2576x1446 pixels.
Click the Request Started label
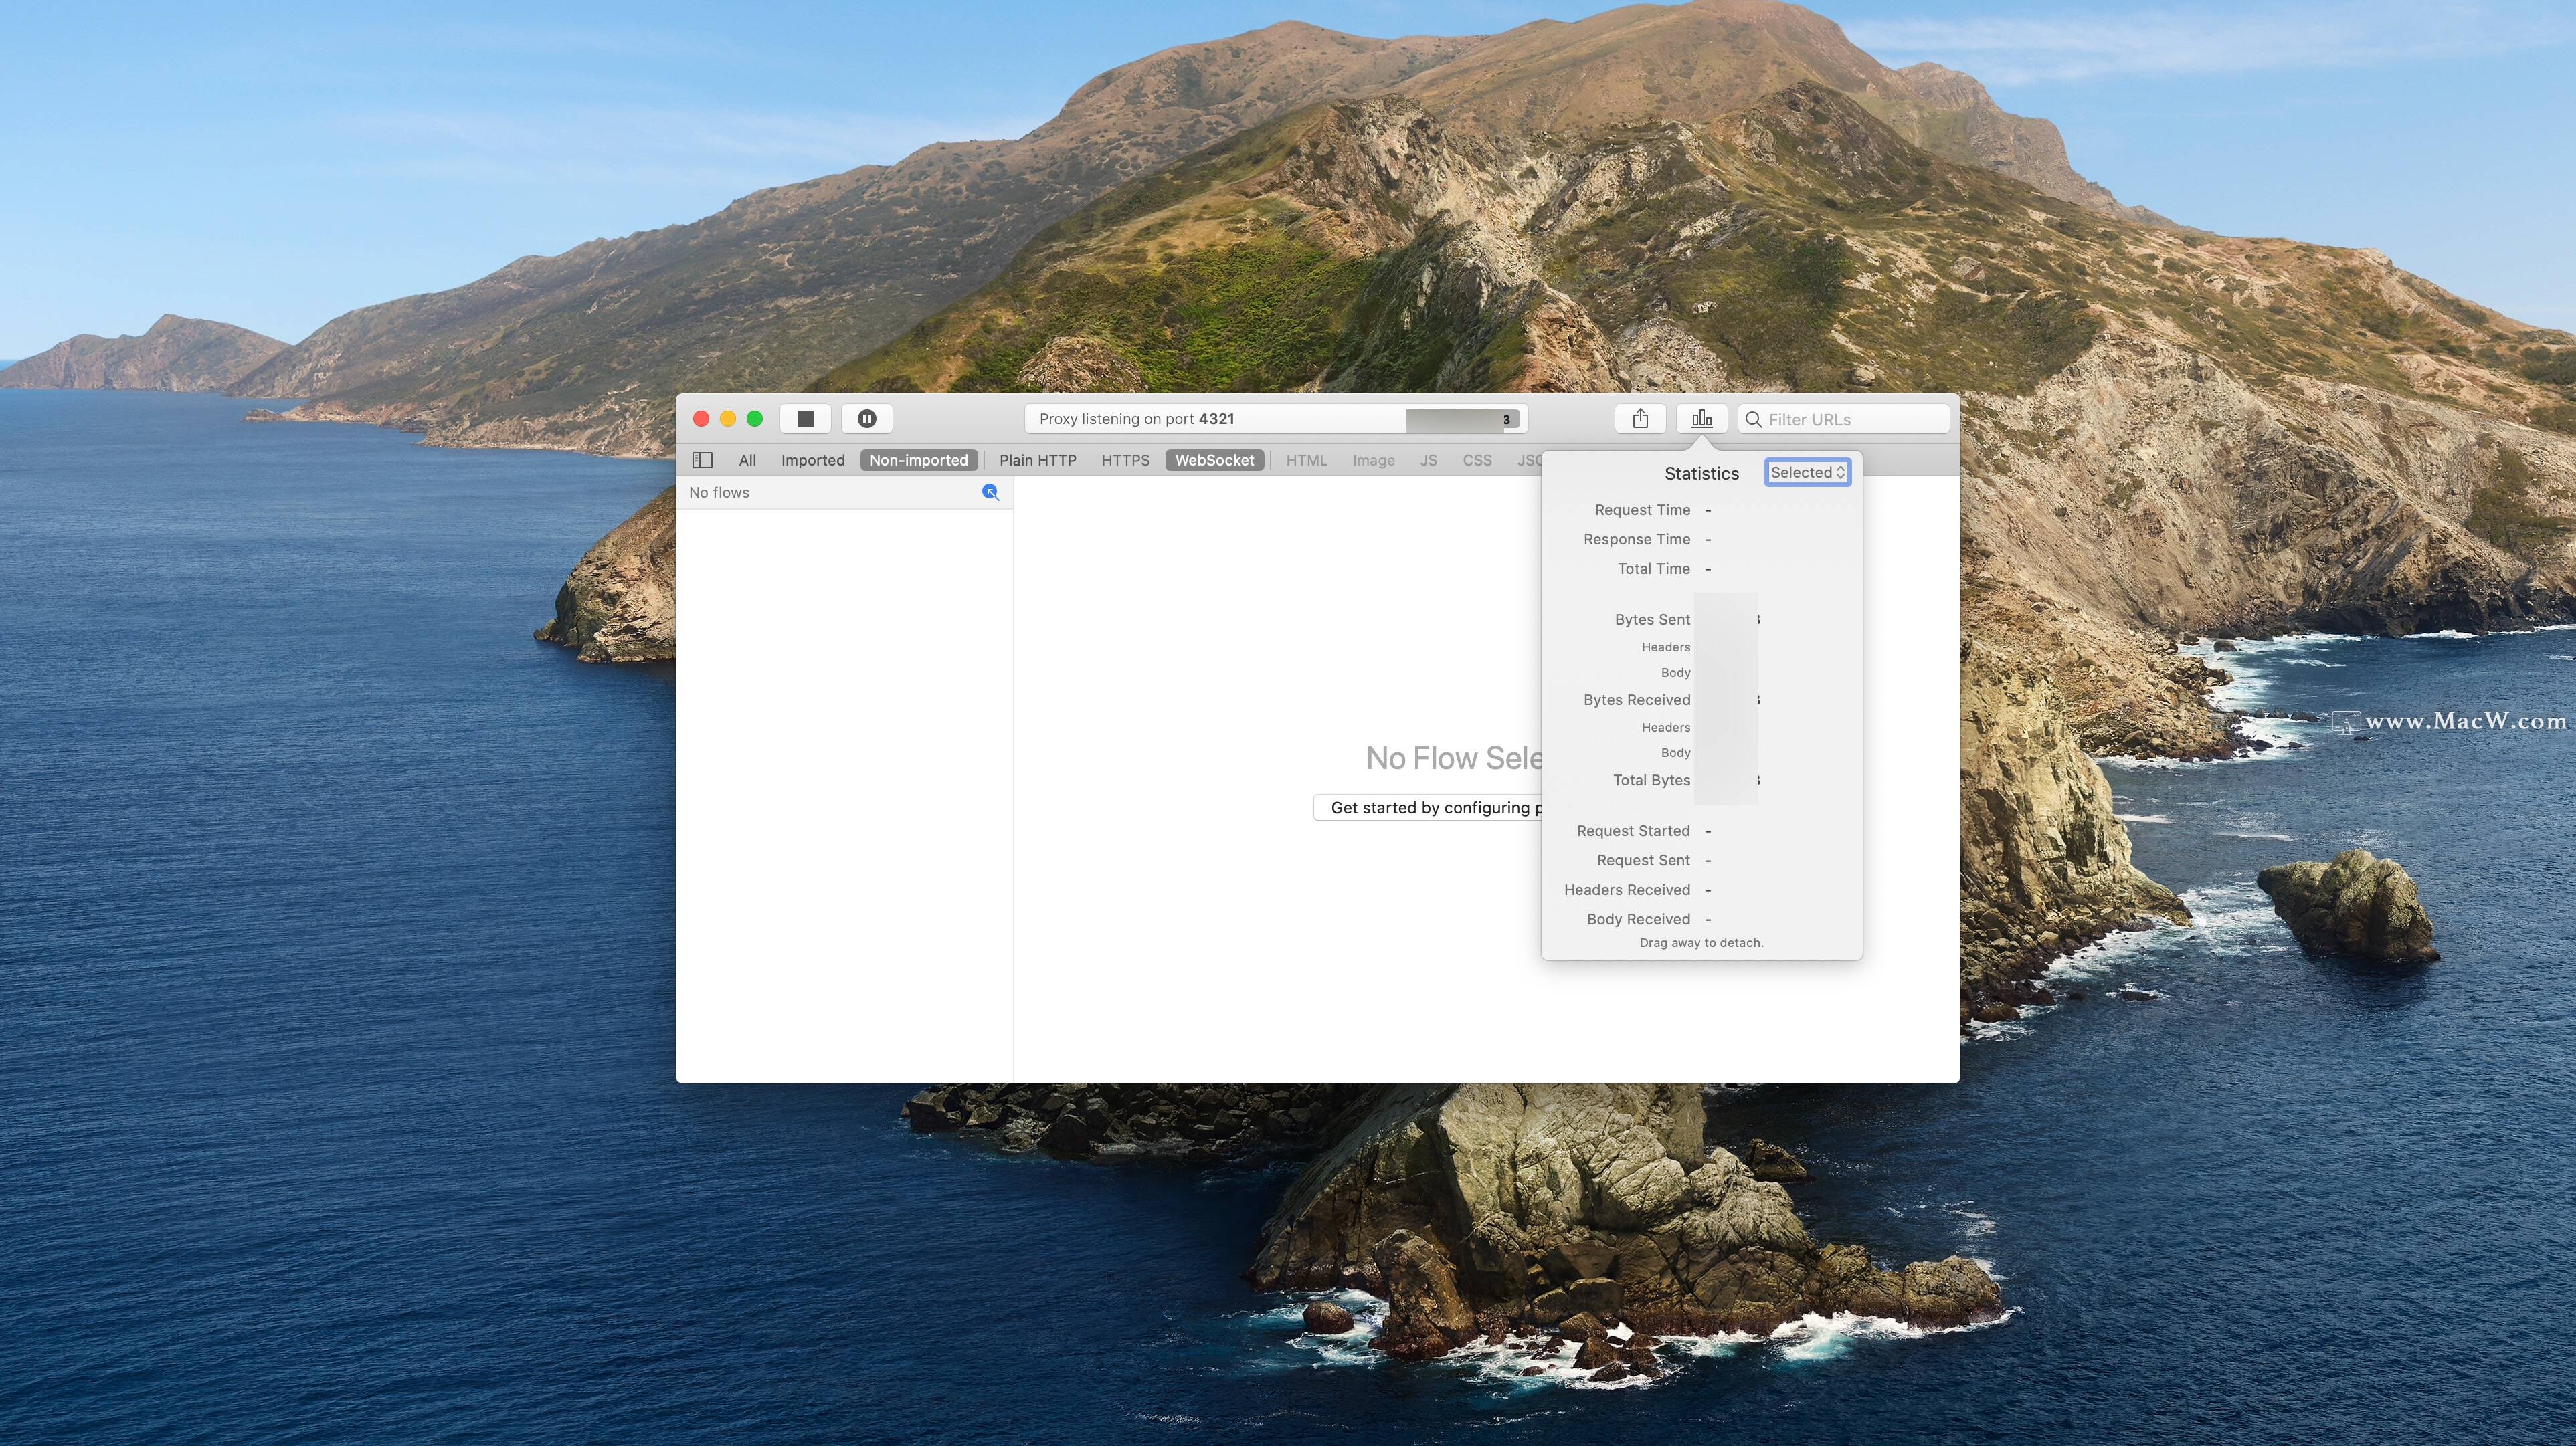1633,831
